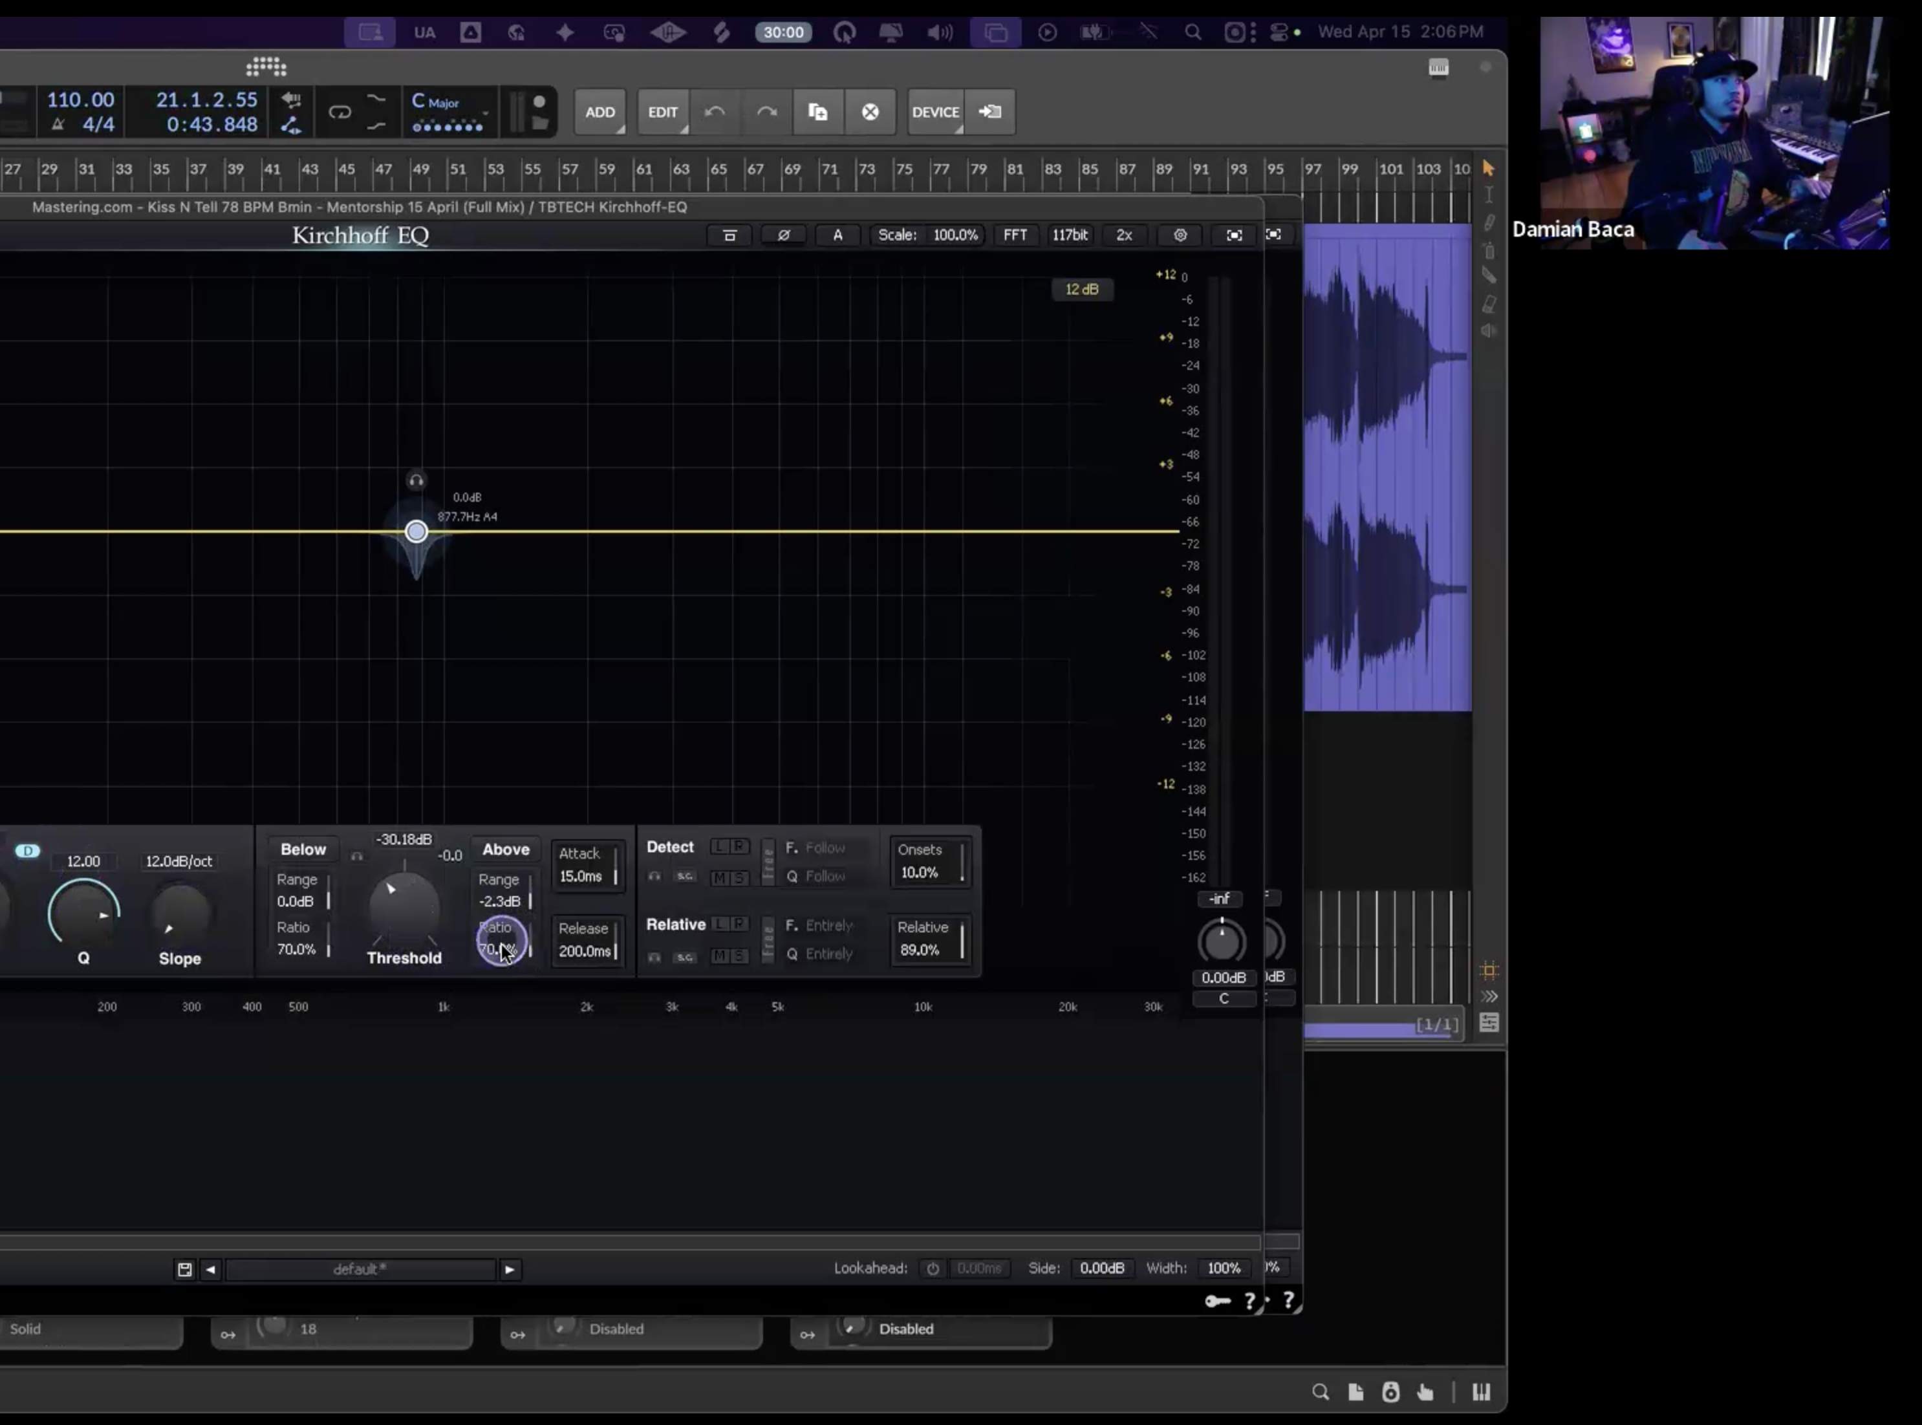
Task: Click the fullscreen frame icon at EQ header edge
Action: point(1273,235)
